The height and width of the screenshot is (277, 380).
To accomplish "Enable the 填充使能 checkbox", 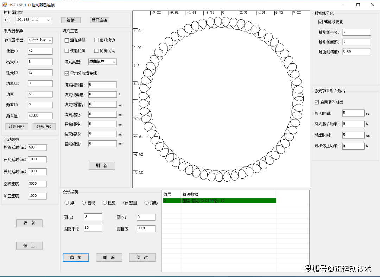I will tap(67, 40).
